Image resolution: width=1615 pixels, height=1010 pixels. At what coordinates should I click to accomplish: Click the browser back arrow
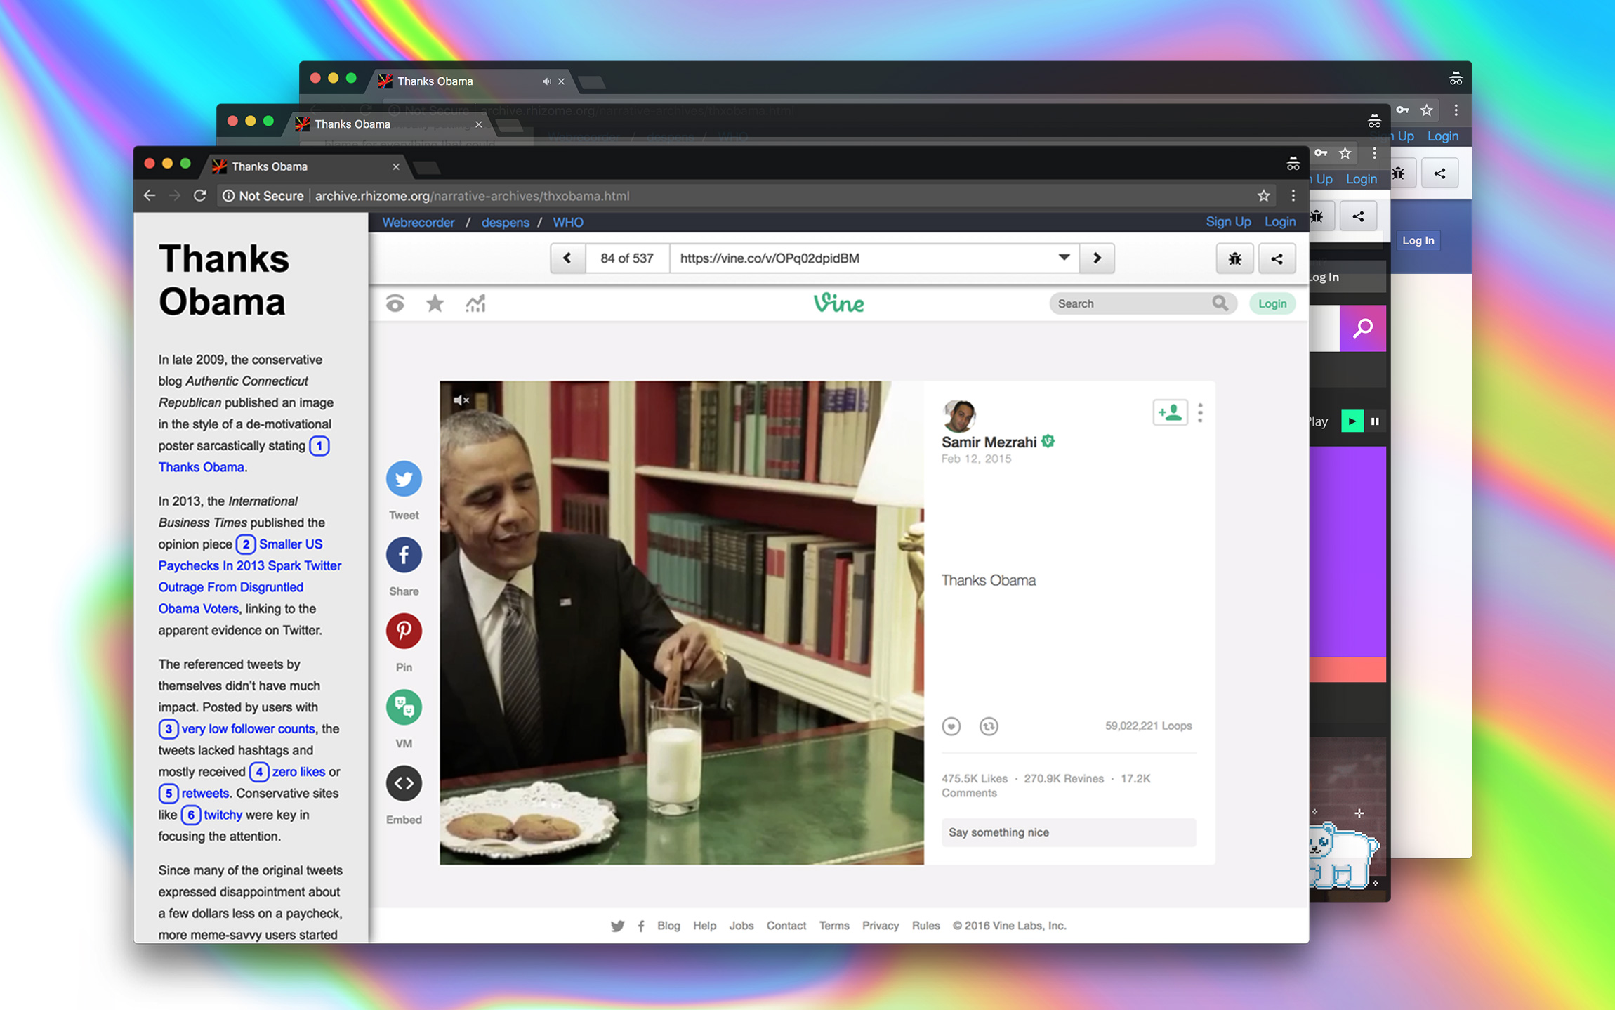coord(150,196)
